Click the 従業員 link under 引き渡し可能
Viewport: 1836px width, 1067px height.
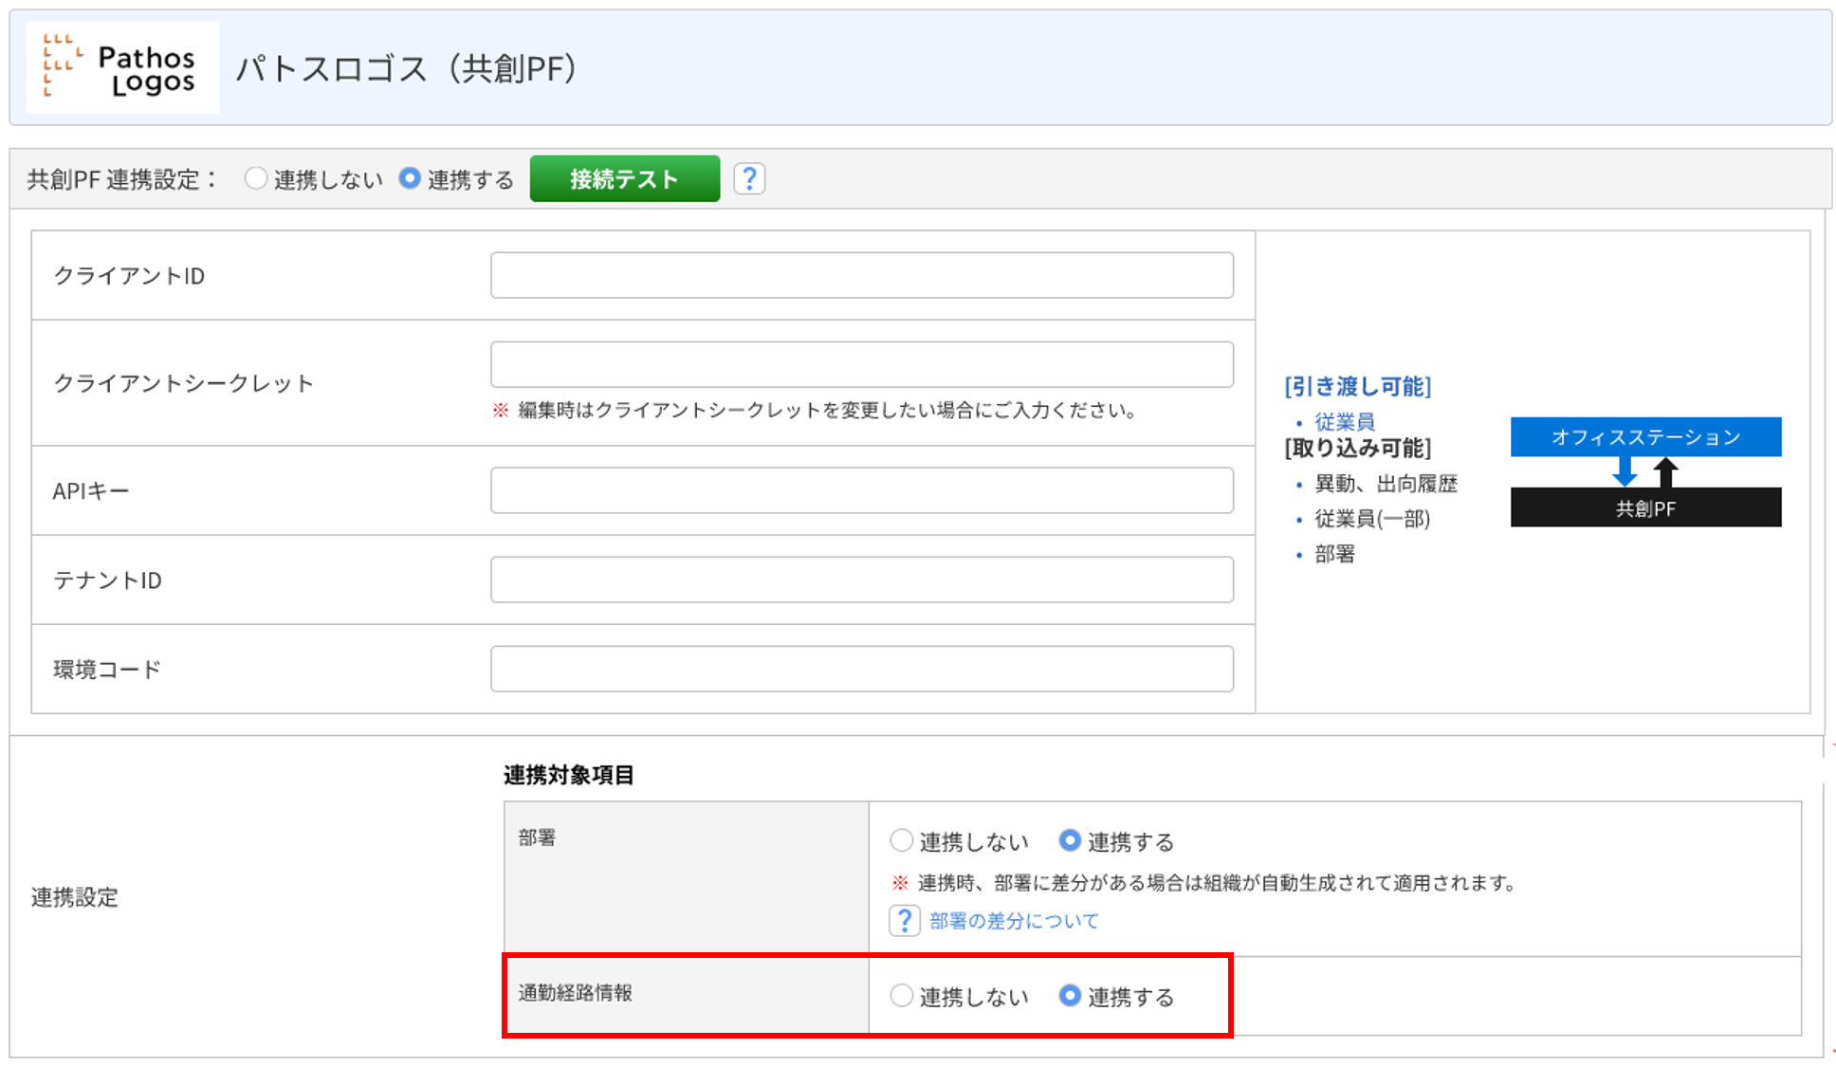1344,422
